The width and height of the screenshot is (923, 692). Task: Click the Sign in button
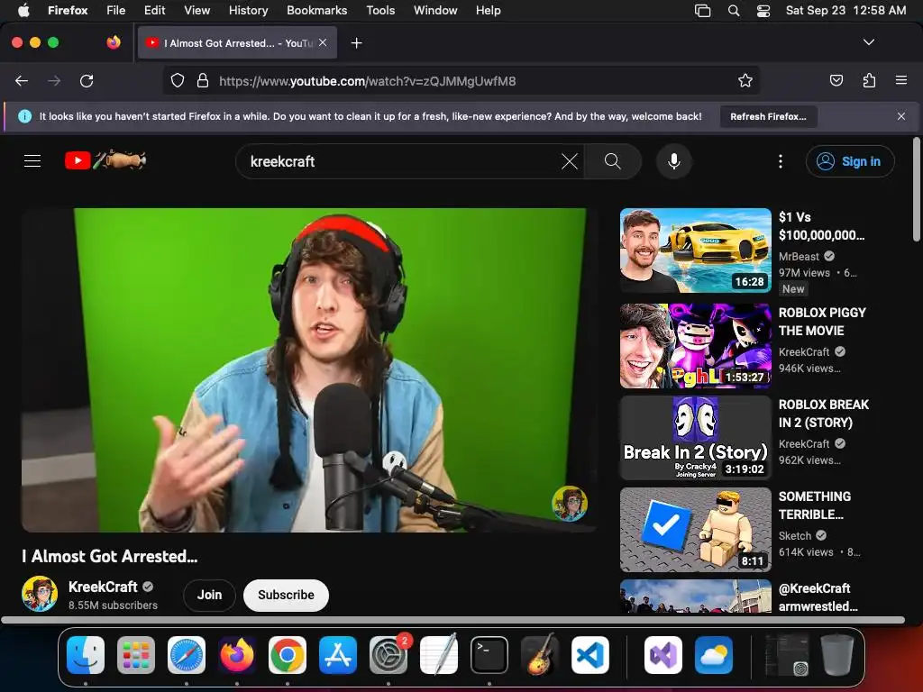[x=850, y=161]
